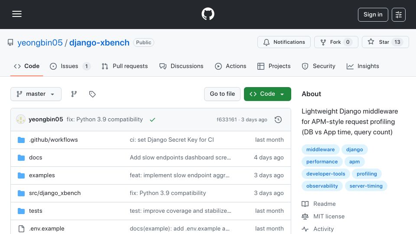Select the performance topic tag
Screen dimensions: 416x234
tap(322, 162)
